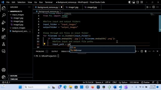Open the File menu
This screenshot has width=161, height=90.
tap(8, 2)
